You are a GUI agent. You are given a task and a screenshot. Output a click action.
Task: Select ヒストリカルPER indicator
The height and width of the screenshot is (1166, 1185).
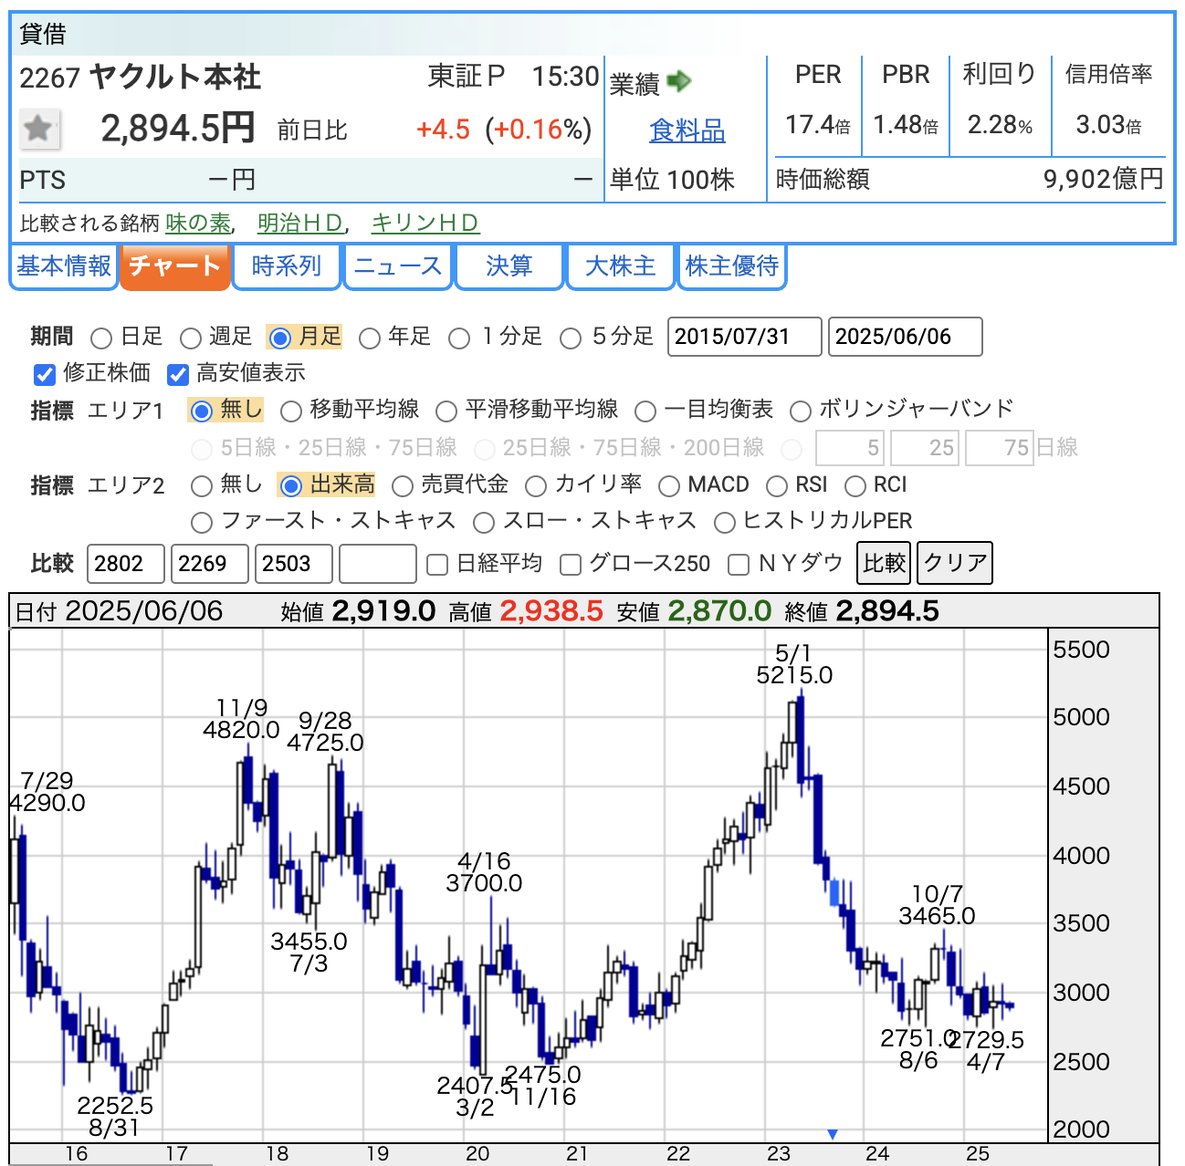(x=724, y=523)
